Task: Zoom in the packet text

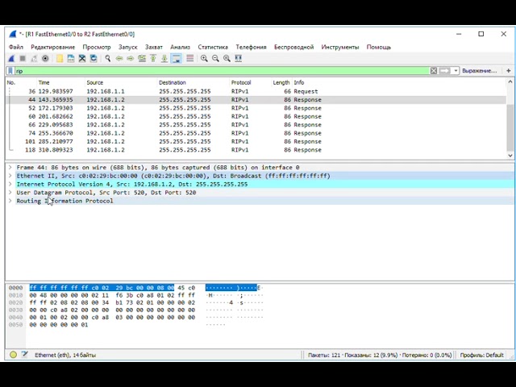Action: tap(204, 59)
